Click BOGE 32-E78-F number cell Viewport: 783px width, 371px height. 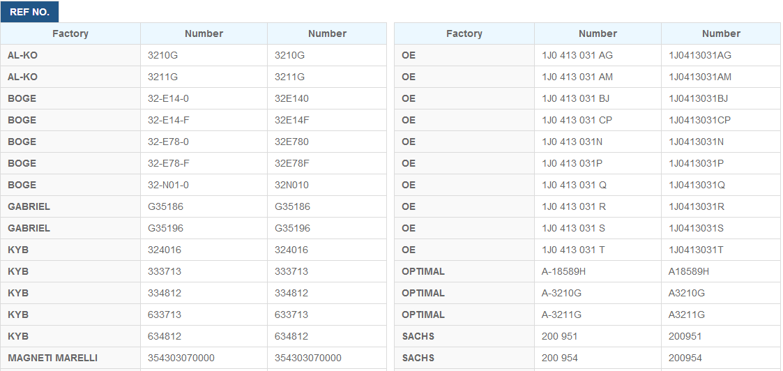(204, 163)
